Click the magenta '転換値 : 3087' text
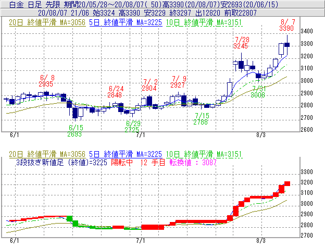This screenshot has width=325, height=247. click(x=193, y=163)
